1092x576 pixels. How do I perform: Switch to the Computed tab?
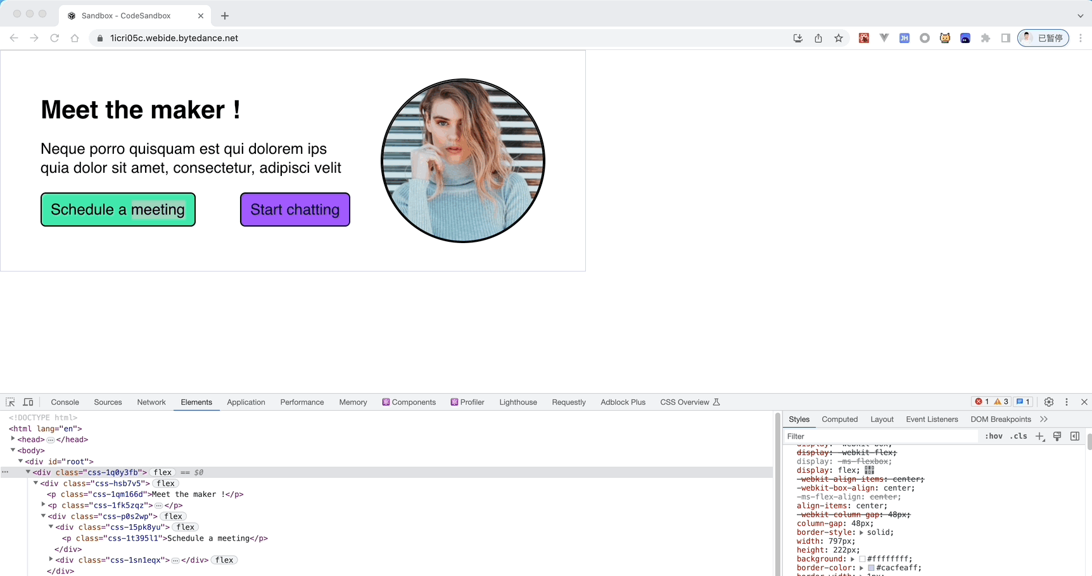[840, 419]
